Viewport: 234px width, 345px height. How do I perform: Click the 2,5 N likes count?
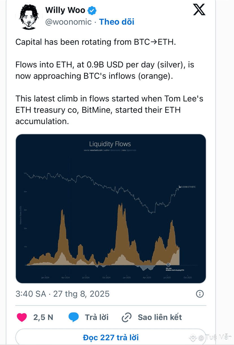[43, 317]
